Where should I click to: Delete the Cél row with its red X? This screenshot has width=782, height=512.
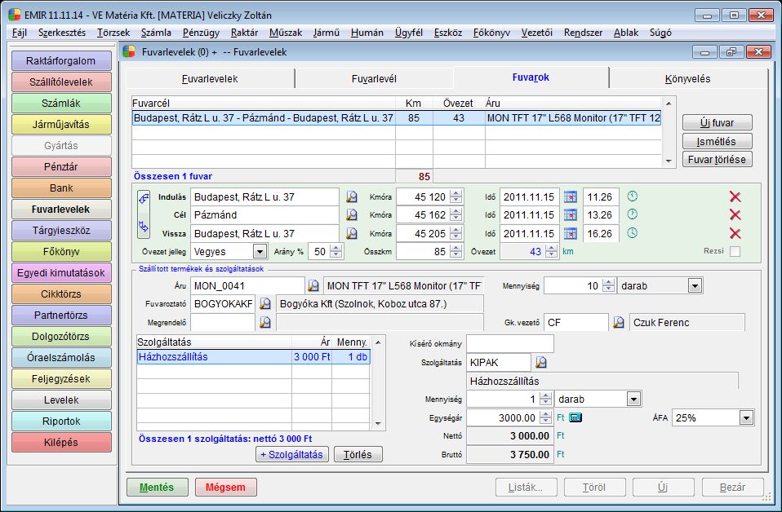point(735,214)
